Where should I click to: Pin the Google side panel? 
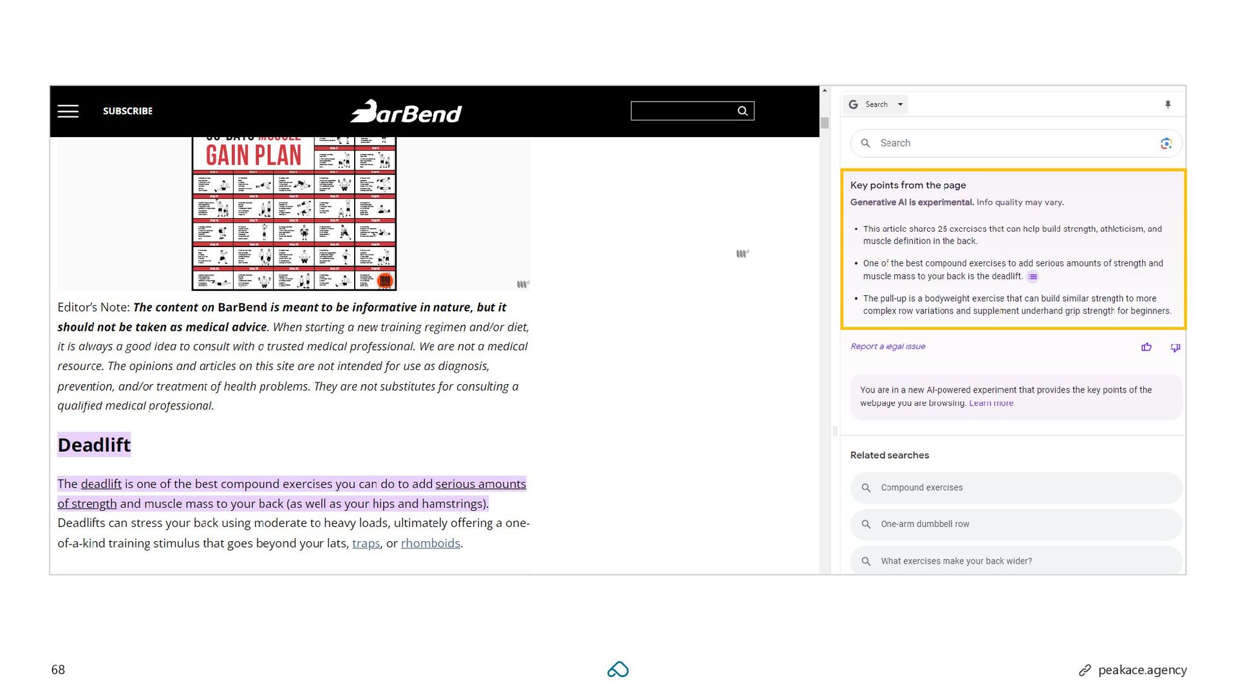point(1168,104)
